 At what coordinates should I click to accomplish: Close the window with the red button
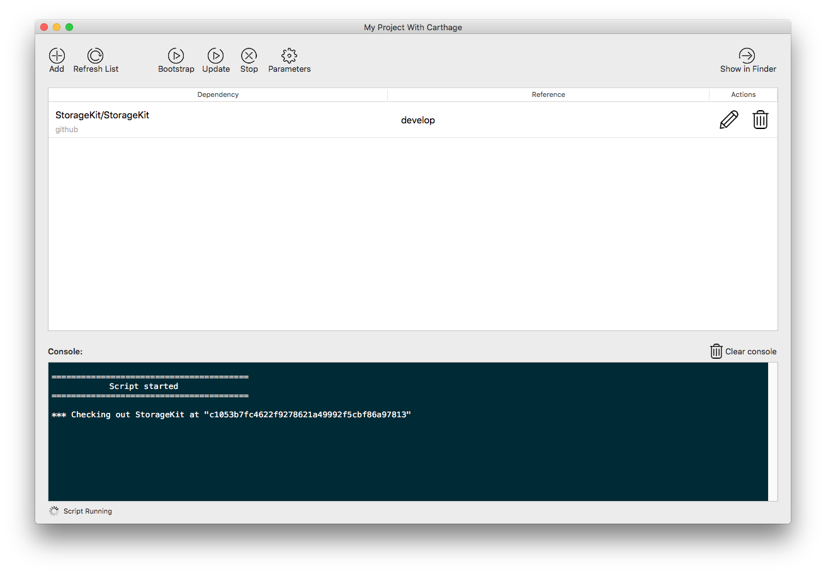pos(44,27)
